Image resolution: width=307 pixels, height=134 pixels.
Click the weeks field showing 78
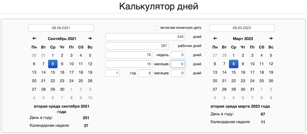[129, 55]
